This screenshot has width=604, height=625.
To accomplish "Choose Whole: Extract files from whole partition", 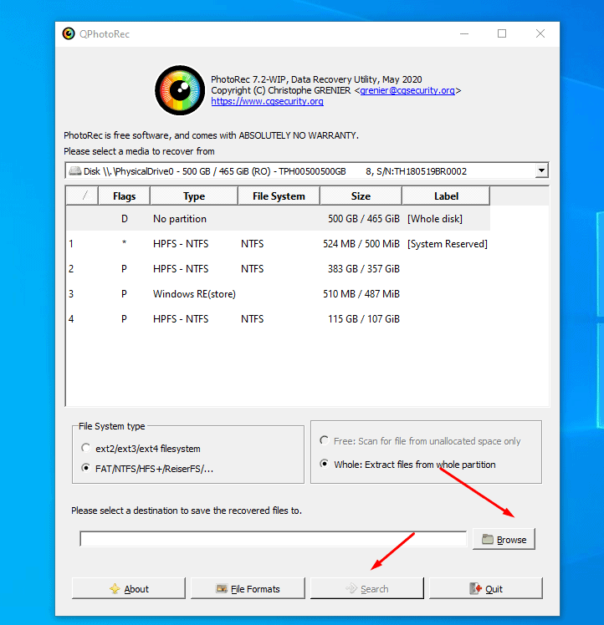I will point(325,464).
